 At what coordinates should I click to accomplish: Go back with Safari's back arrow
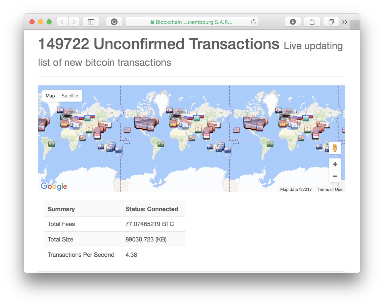(63, 22)
